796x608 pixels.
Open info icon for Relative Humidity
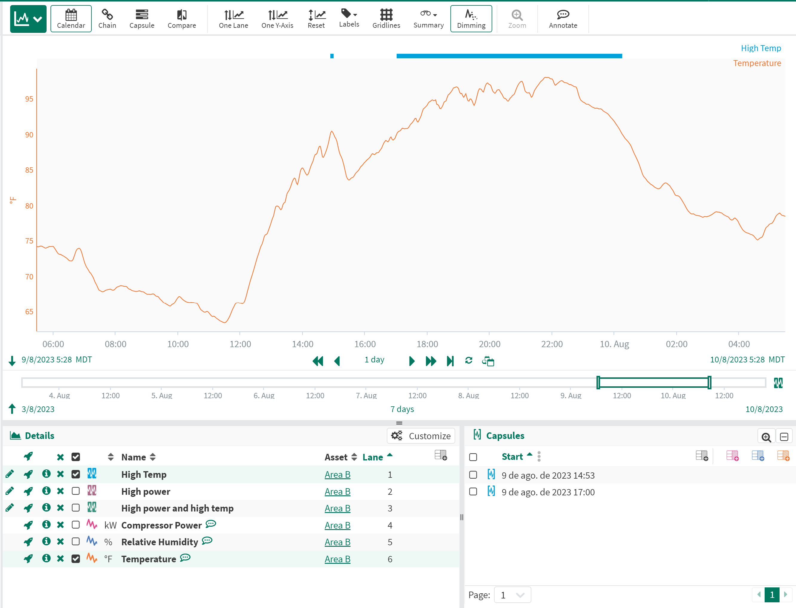(x=46, y=541)
